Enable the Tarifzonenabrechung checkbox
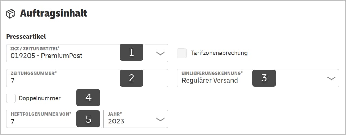This screenshot has height=135, width=346. (182, 53)
